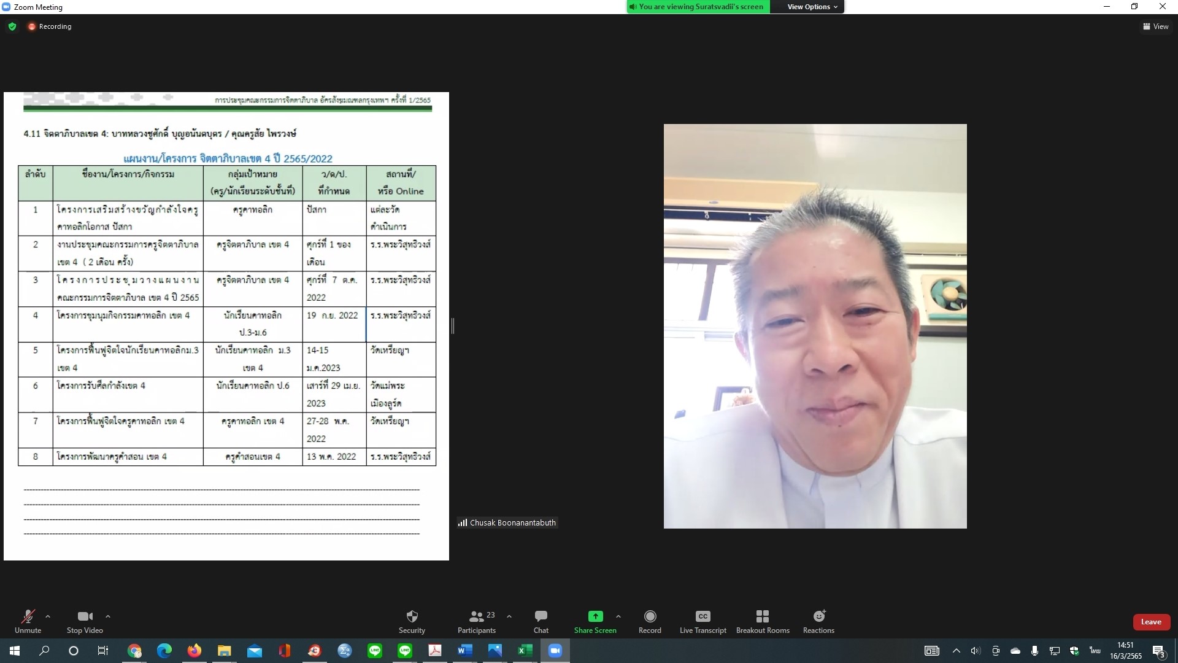Click the green encryption shield icon
The height and width of the screenshot is (663, 1178).
12,26
